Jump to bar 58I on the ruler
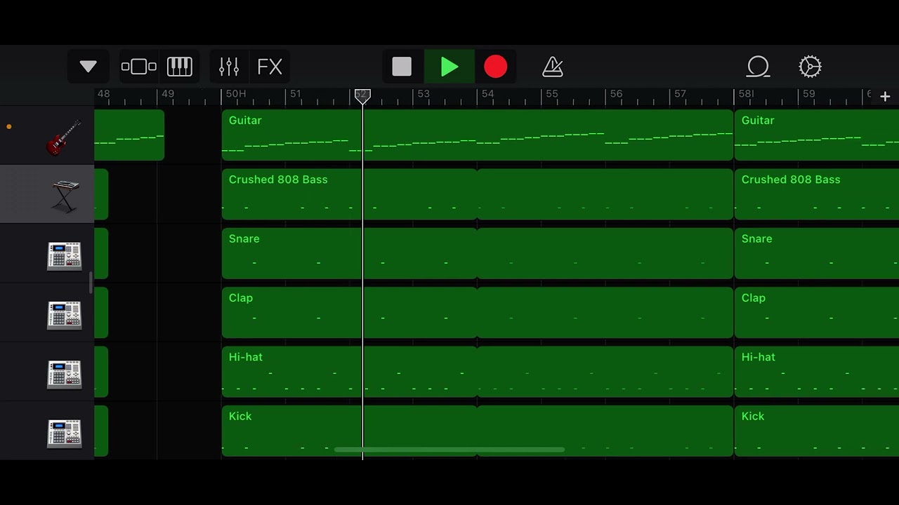 (x=747, y=94)
